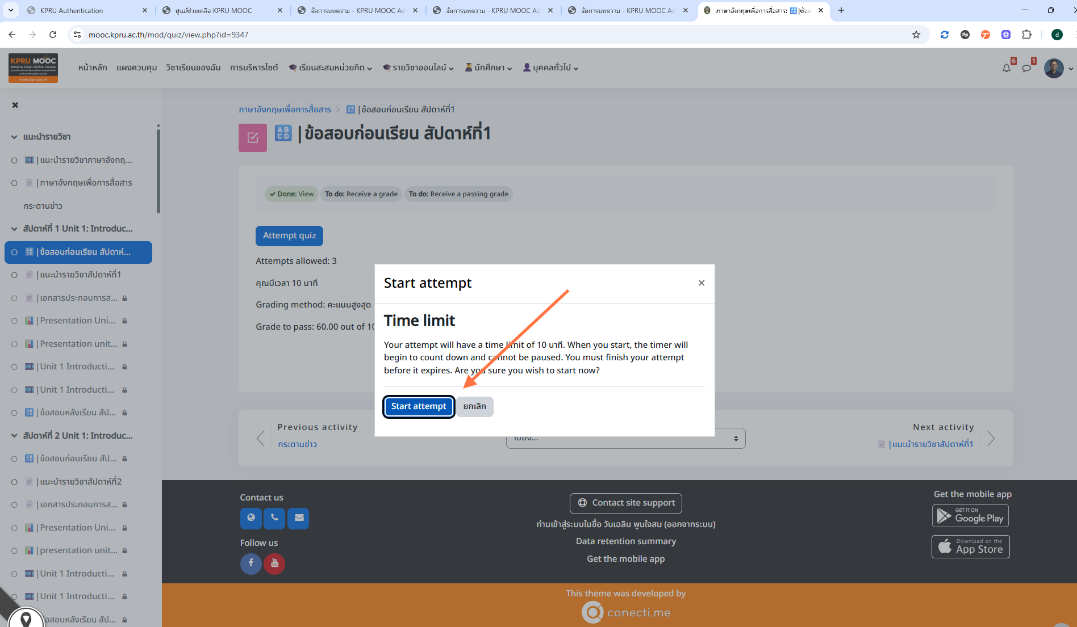Open the เรียนสะสมหน่วยกิต dropdown menu

pos(330,68)
